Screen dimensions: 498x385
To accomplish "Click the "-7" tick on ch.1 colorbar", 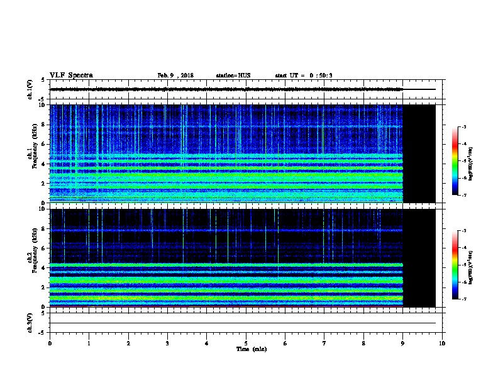I will (463, 195).
